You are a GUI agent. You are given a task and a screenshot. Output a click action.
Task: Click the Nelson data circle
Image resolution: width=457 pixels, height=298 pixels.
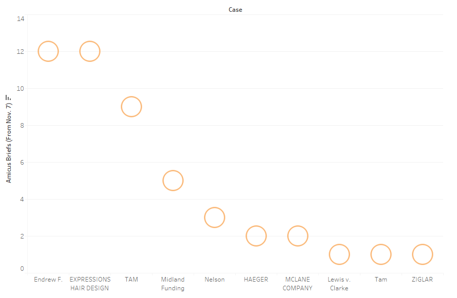pos(215,217)
